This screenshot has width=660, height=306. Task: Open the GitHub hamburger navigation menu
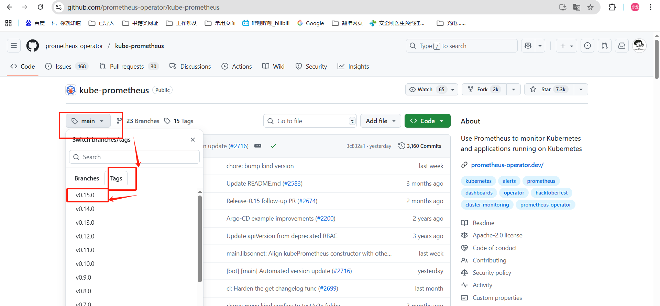pyautogui.click(x=14, y=46)
